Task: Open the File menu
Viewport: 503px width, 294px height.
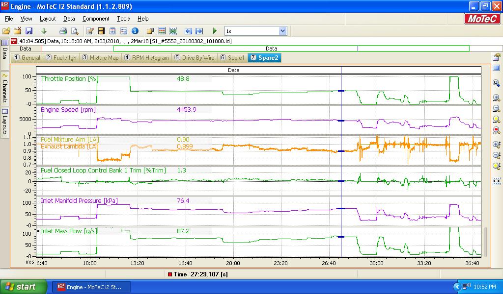Action: click(9, 19)
